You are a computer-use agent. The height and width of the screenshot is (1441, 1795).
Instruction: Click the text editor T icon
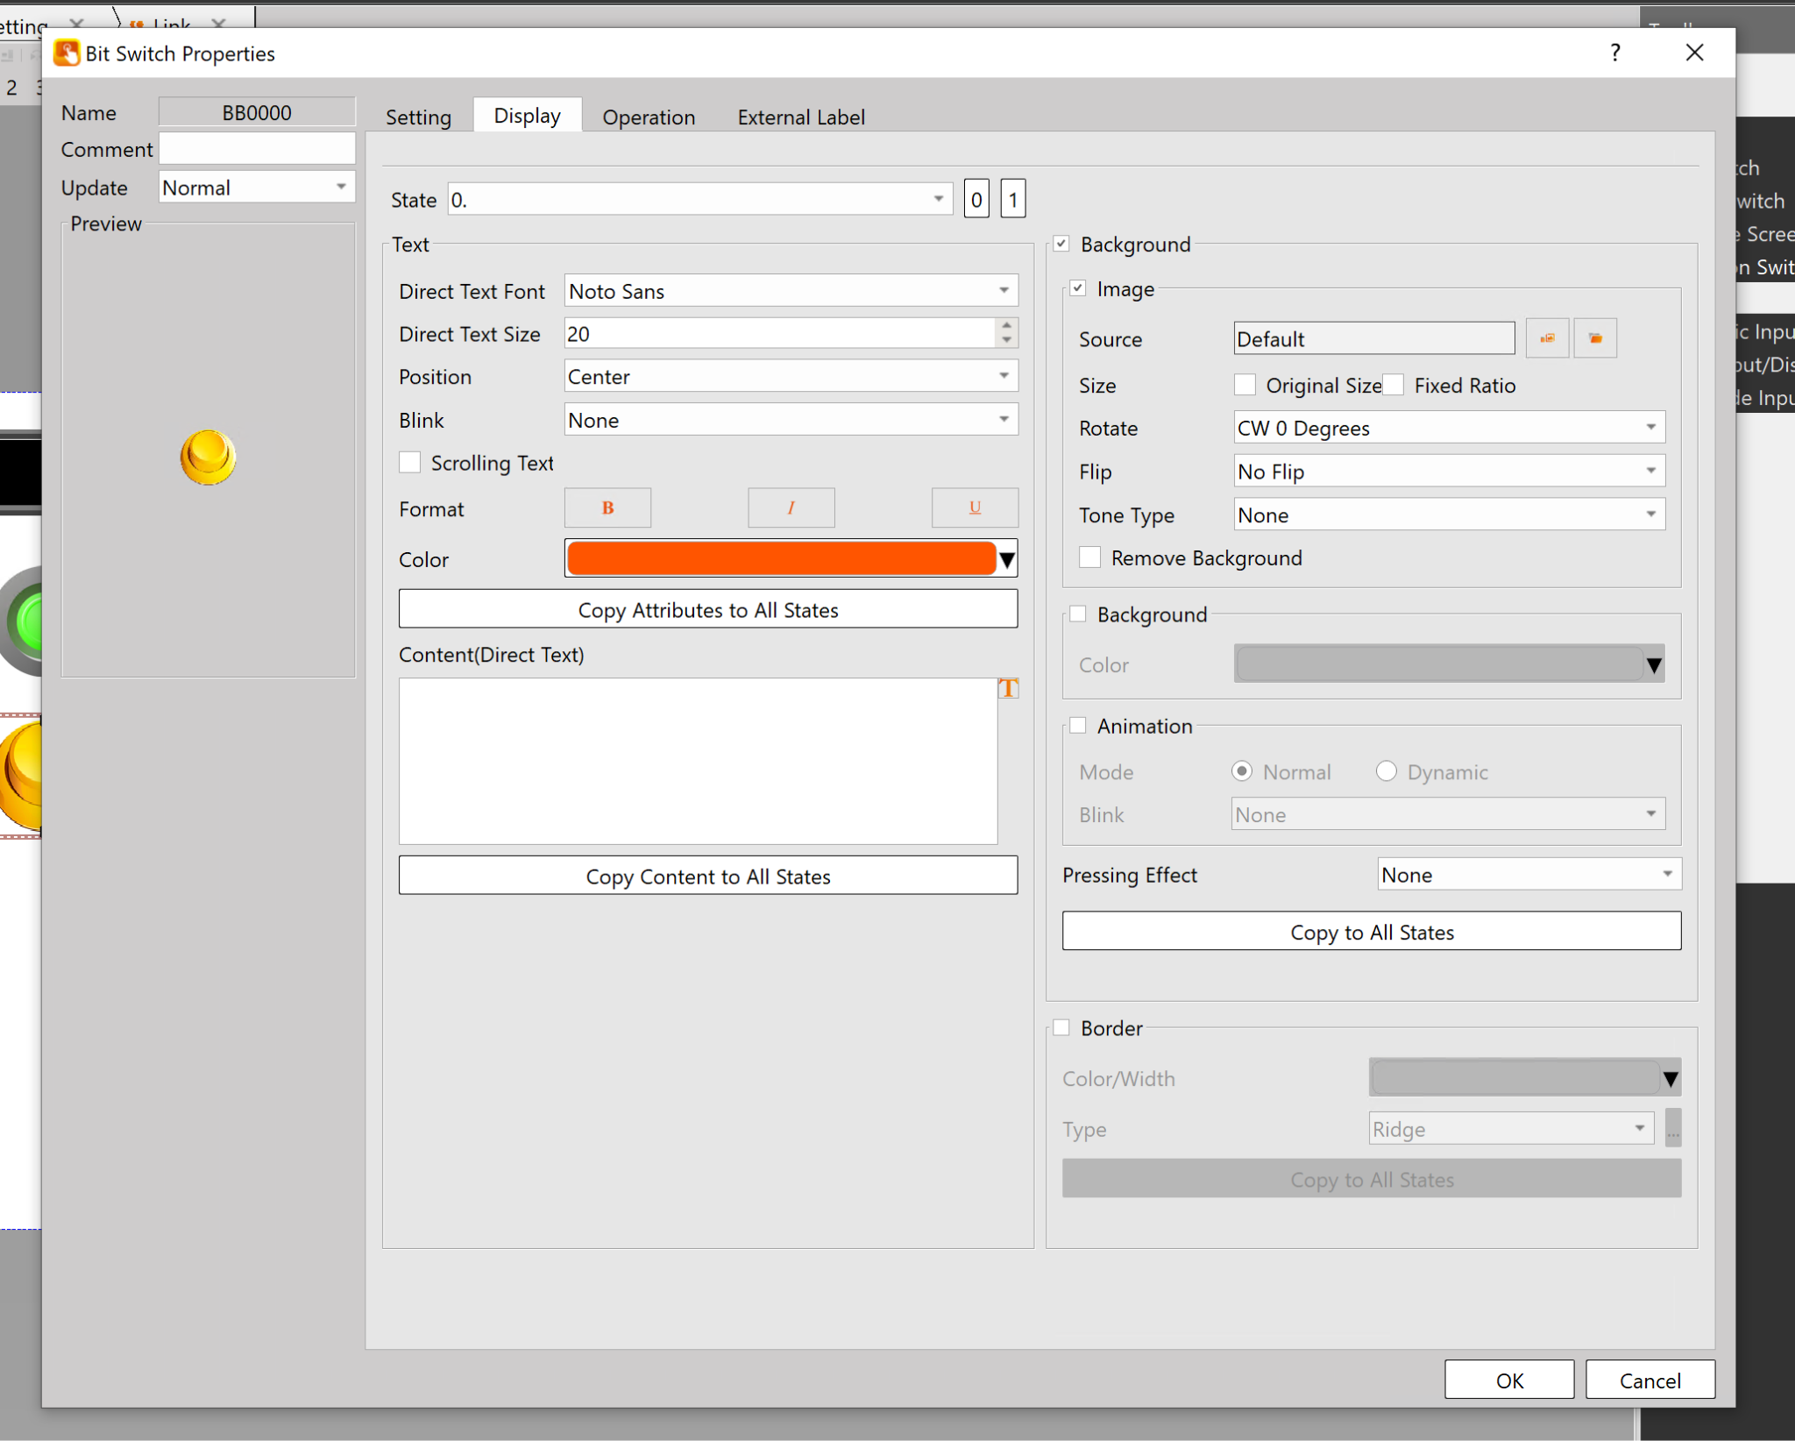[1008, 688]
